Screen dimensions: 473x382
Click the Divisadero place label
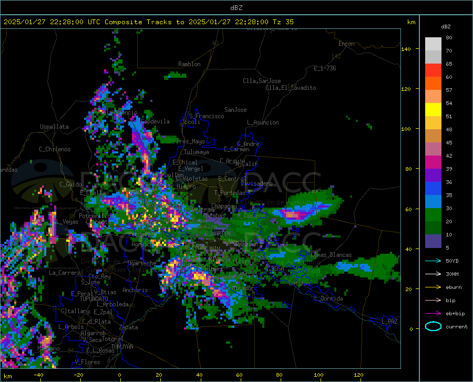pyautogui.click(x=256, y=183)
